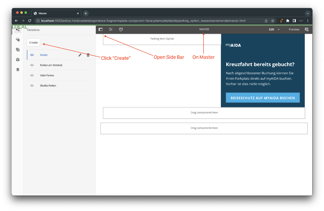Open Chrome three-dot menu

(x=308, y=21)
